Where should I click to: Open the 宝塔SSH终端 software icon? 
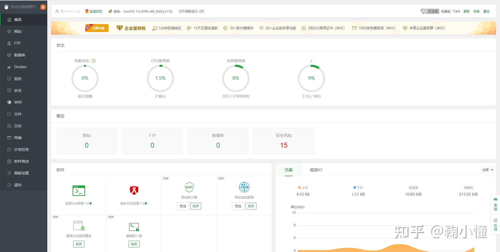pos(79,191)
